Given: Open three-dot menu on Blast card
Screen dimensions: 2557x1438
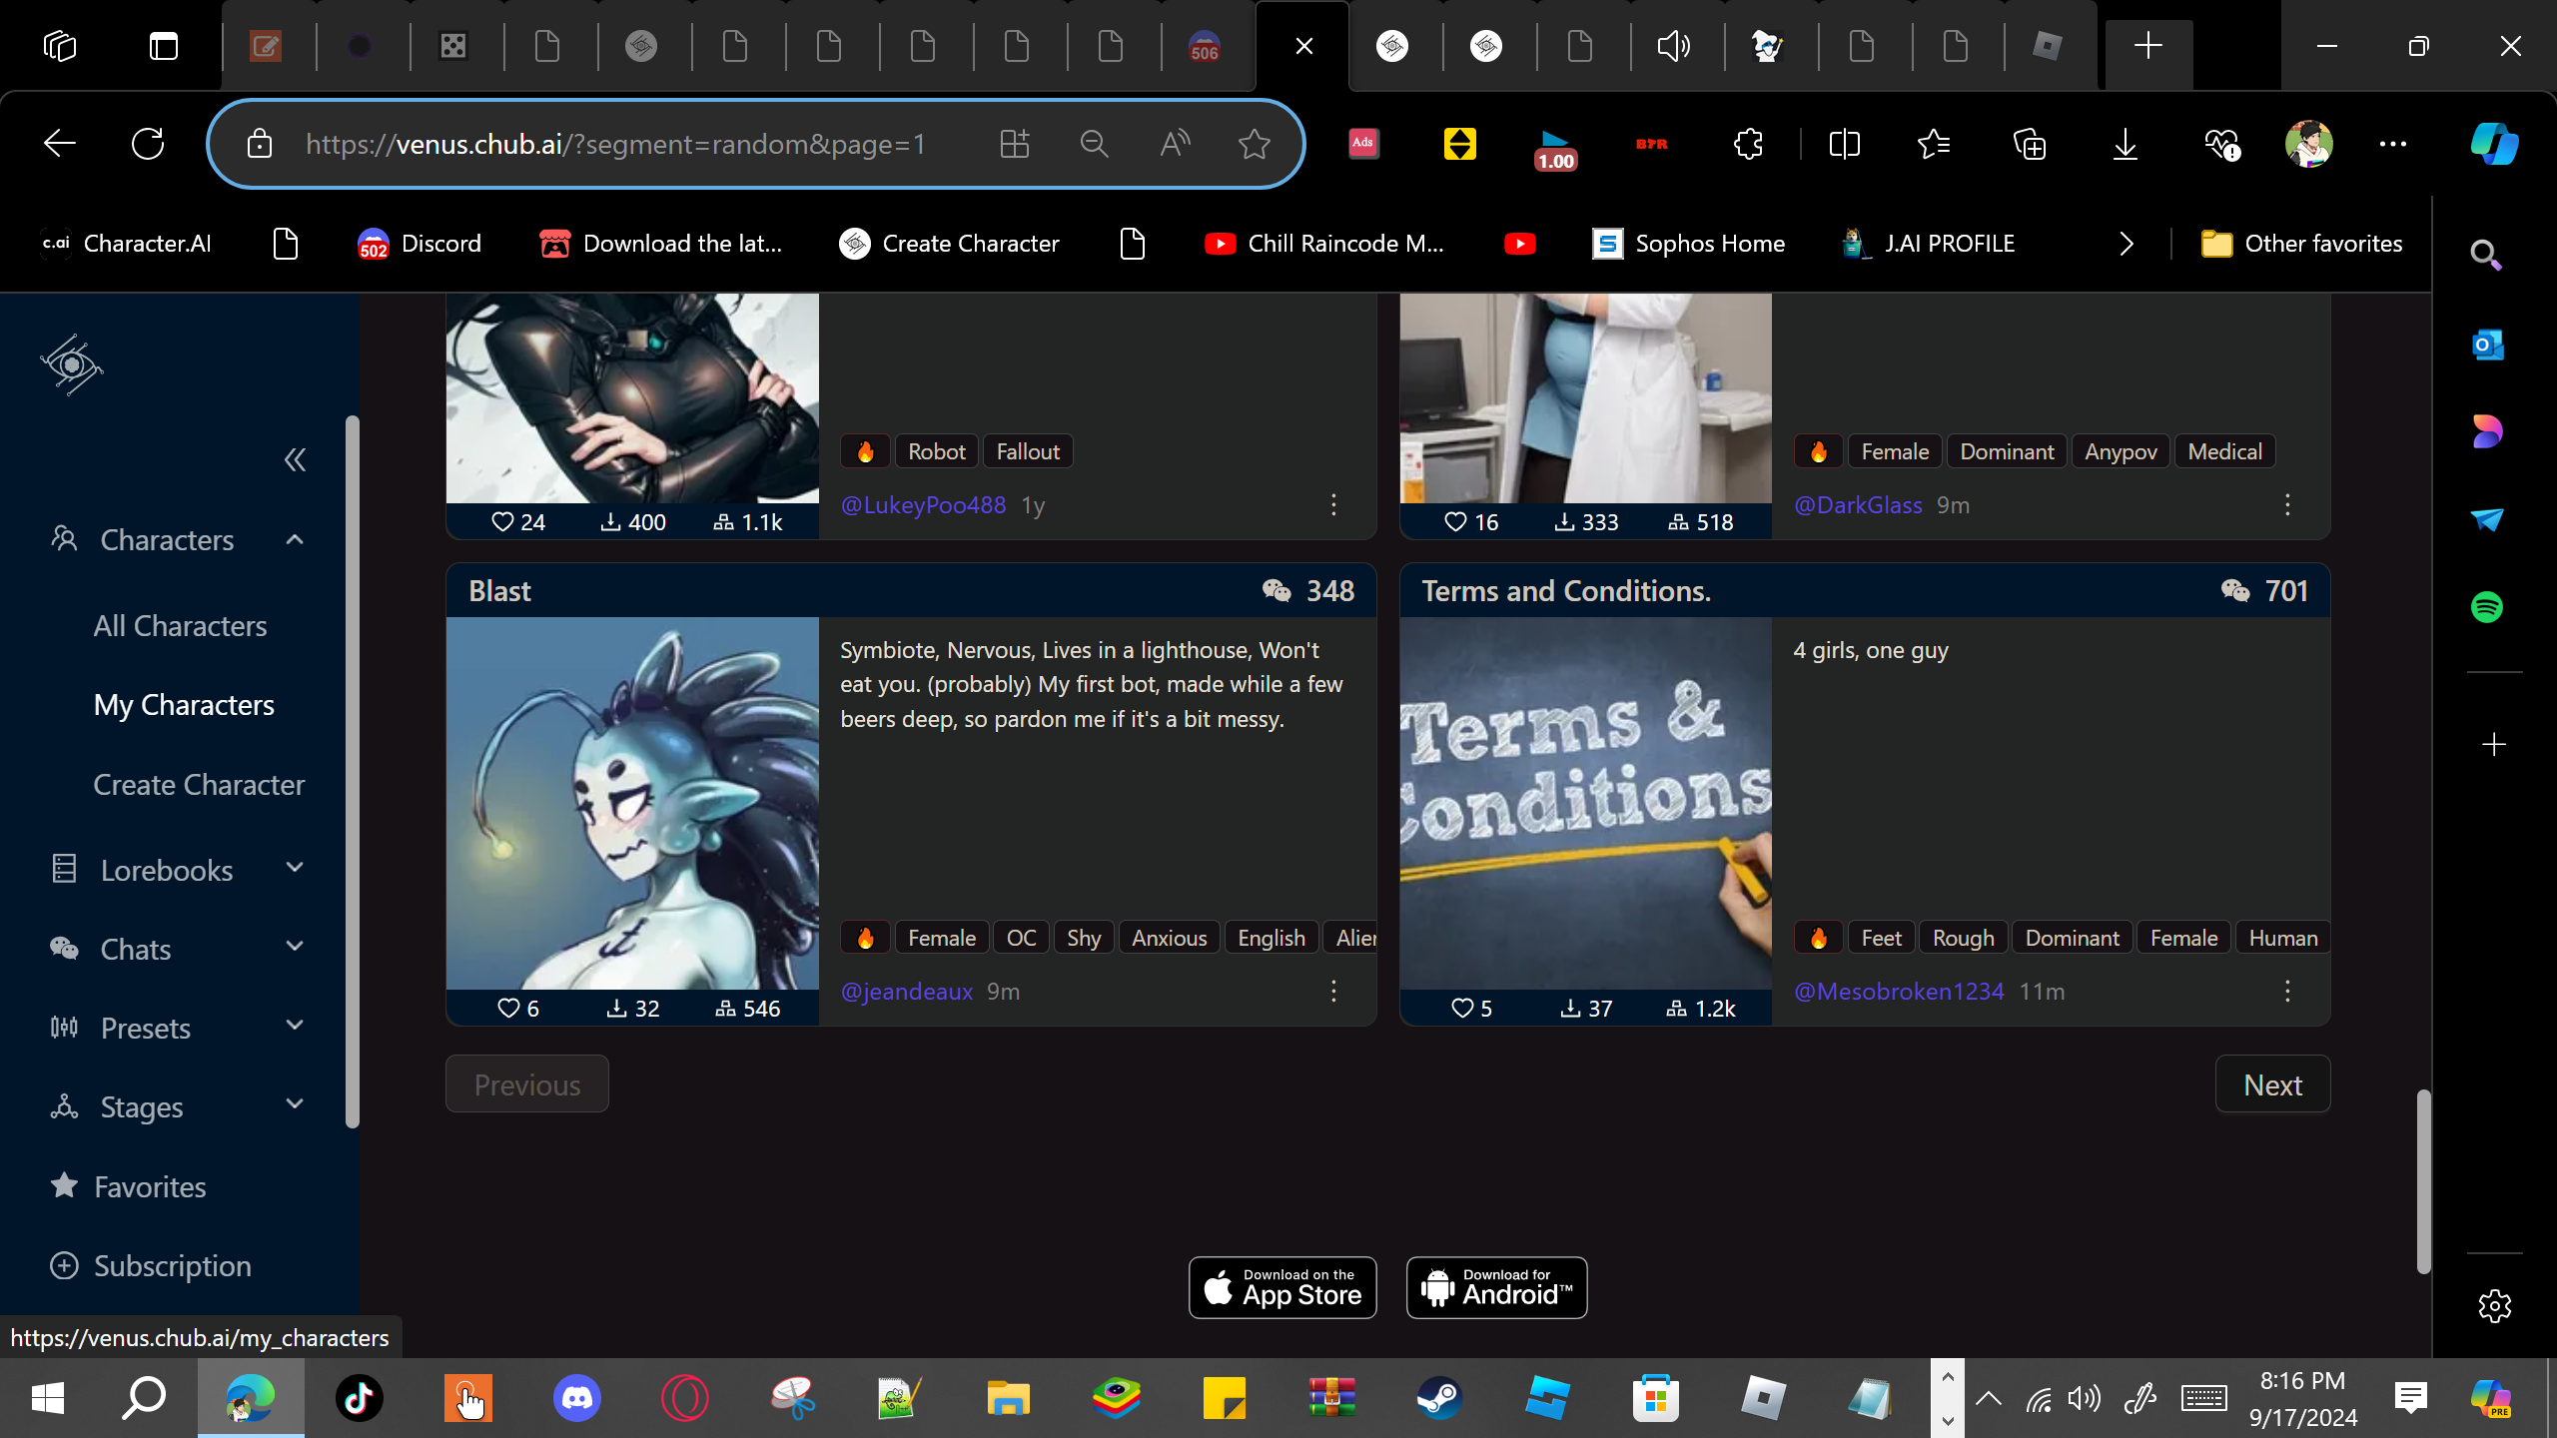Looking at the screenshot, I should (1333, 992).
